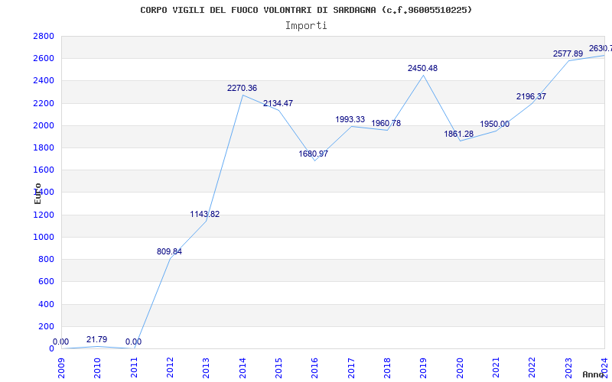The height and width of the screenshot is (382, 612).
Task: Click y-axis value 2400
Action: coord(44,81)
